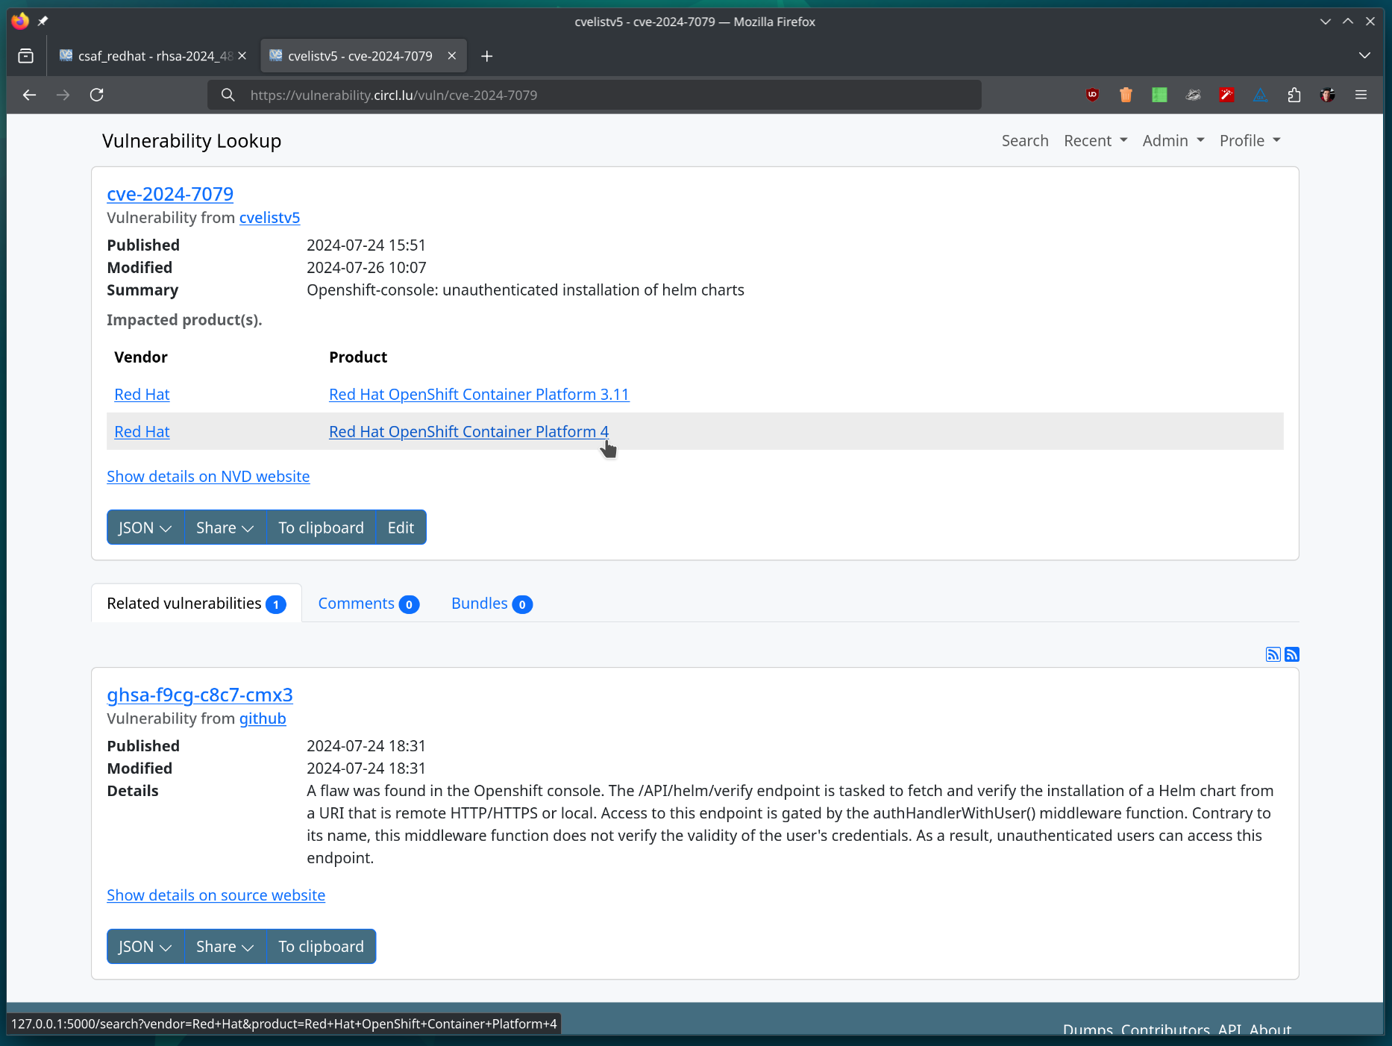Open the uBlock Origin extension icon
This screenshot has width=1392, height=1046.
click(x=1092, y=95)
